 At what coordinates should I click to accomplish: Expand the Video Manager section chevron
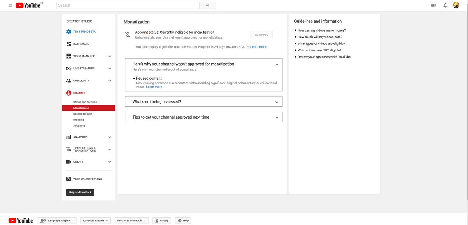pyautogui.click(x=110, y=56)
